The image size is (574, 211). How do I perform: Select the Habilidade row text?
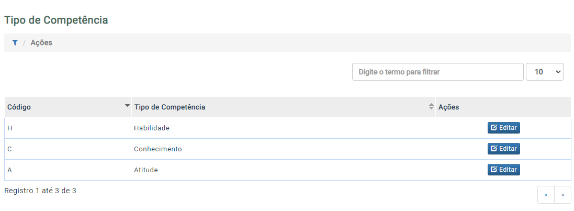tap(152, 128)
